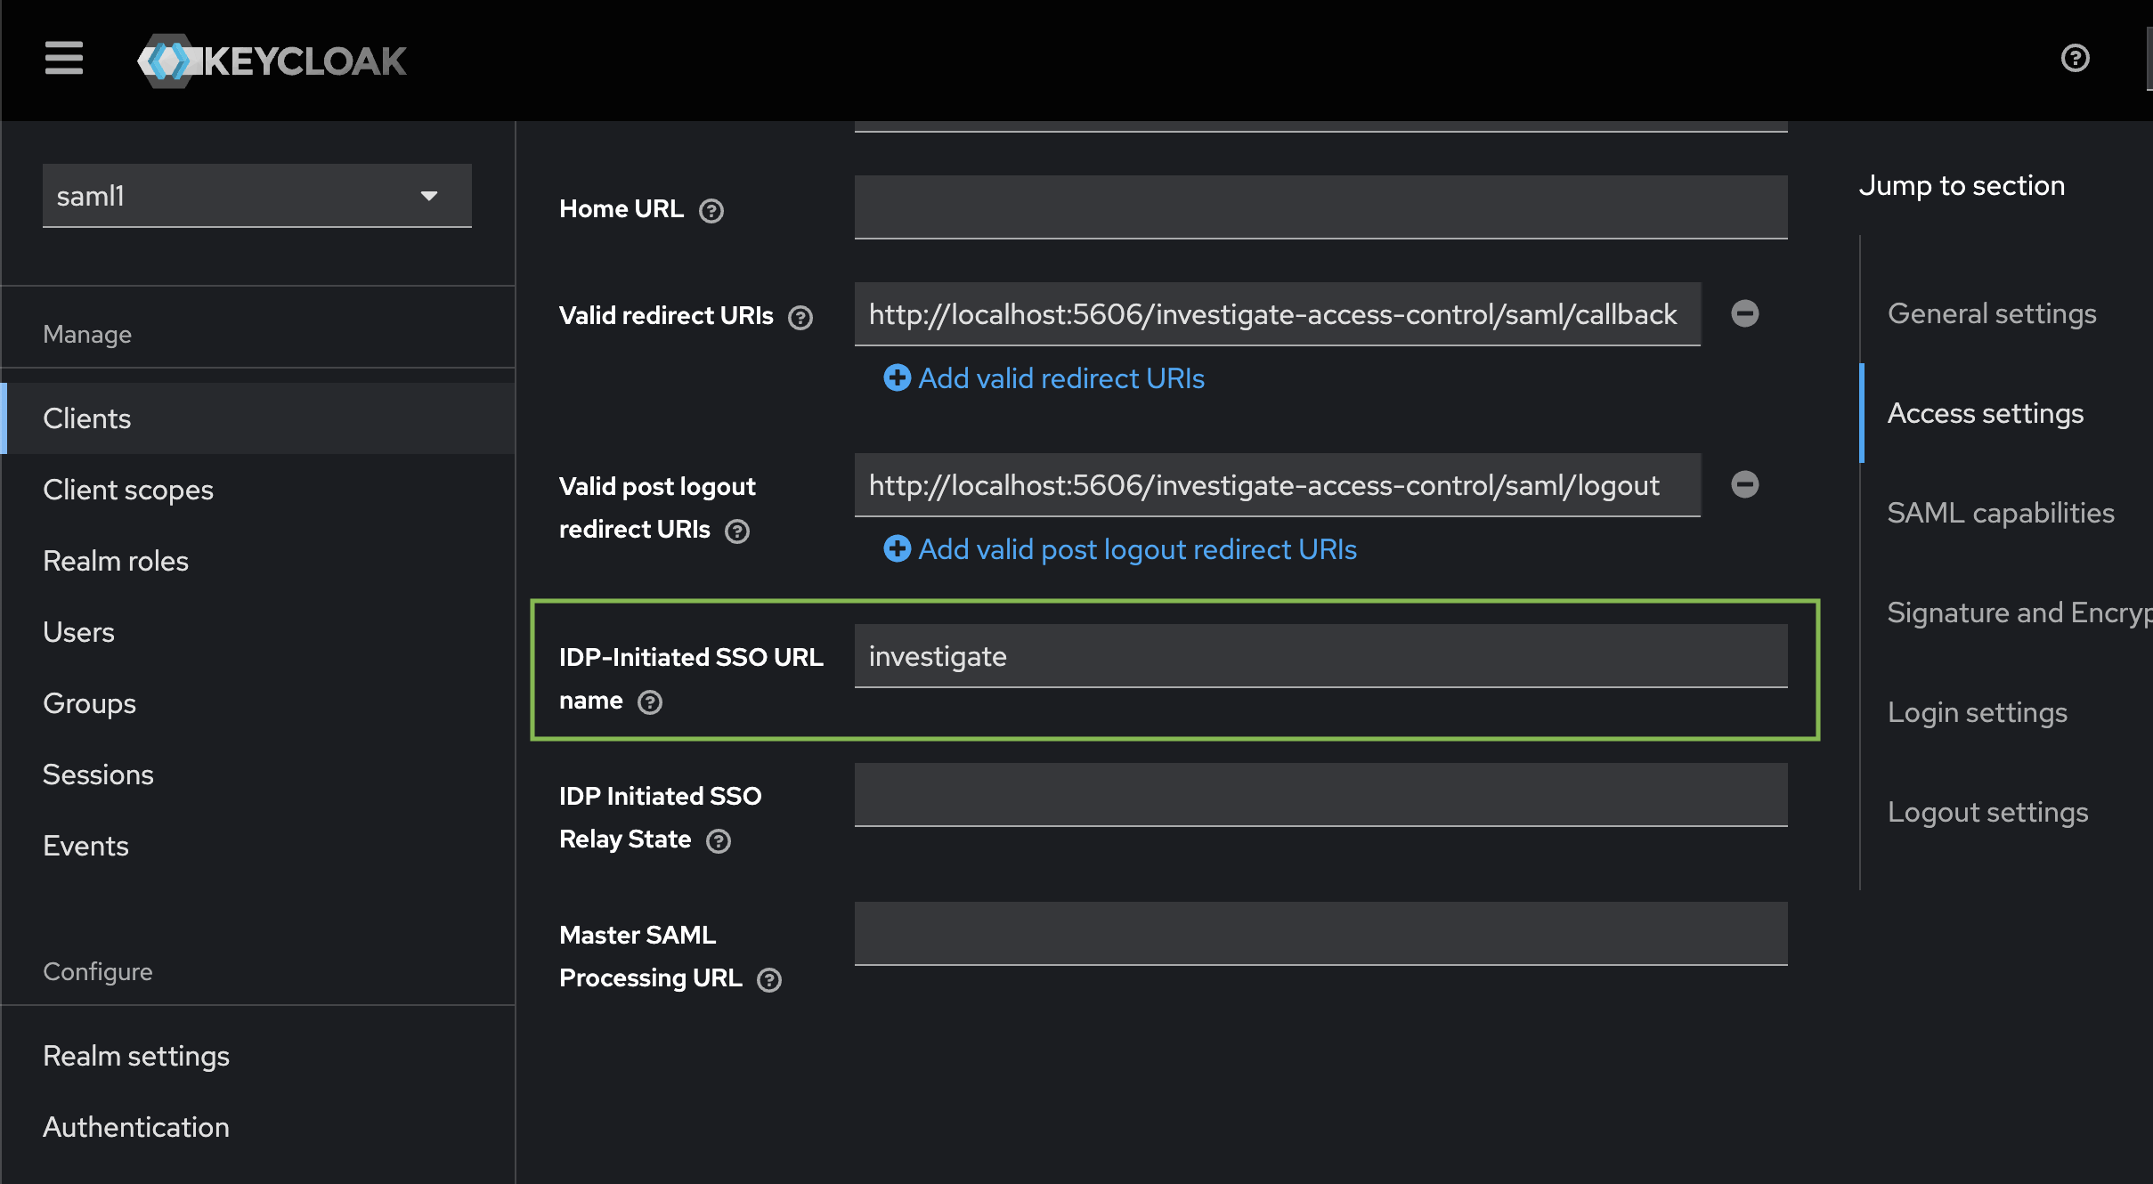2153x1184 pixels.
Task: Remove the saml/logout post logout URI
Action: click(1743, 484)
